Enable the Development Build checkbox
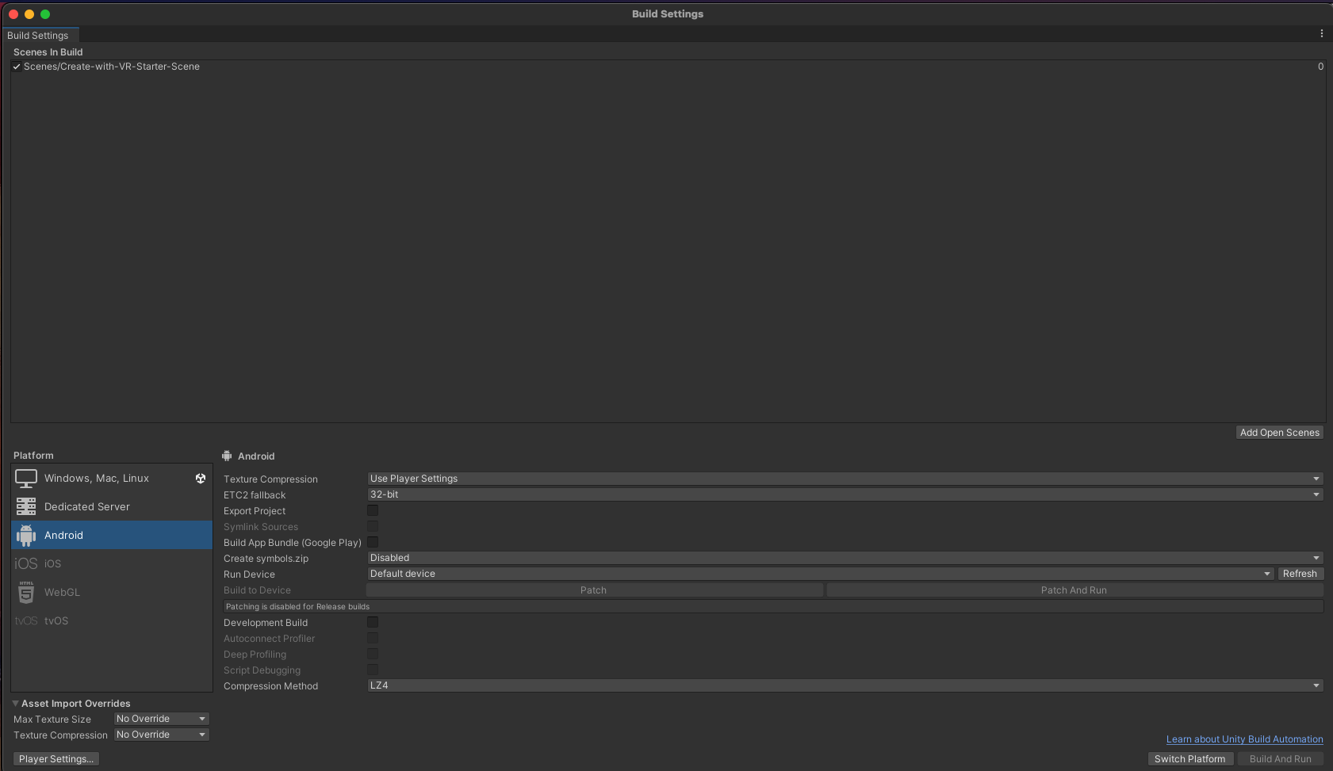The image size is (1333, 771). pyautogui.click(x=373, y=623)
